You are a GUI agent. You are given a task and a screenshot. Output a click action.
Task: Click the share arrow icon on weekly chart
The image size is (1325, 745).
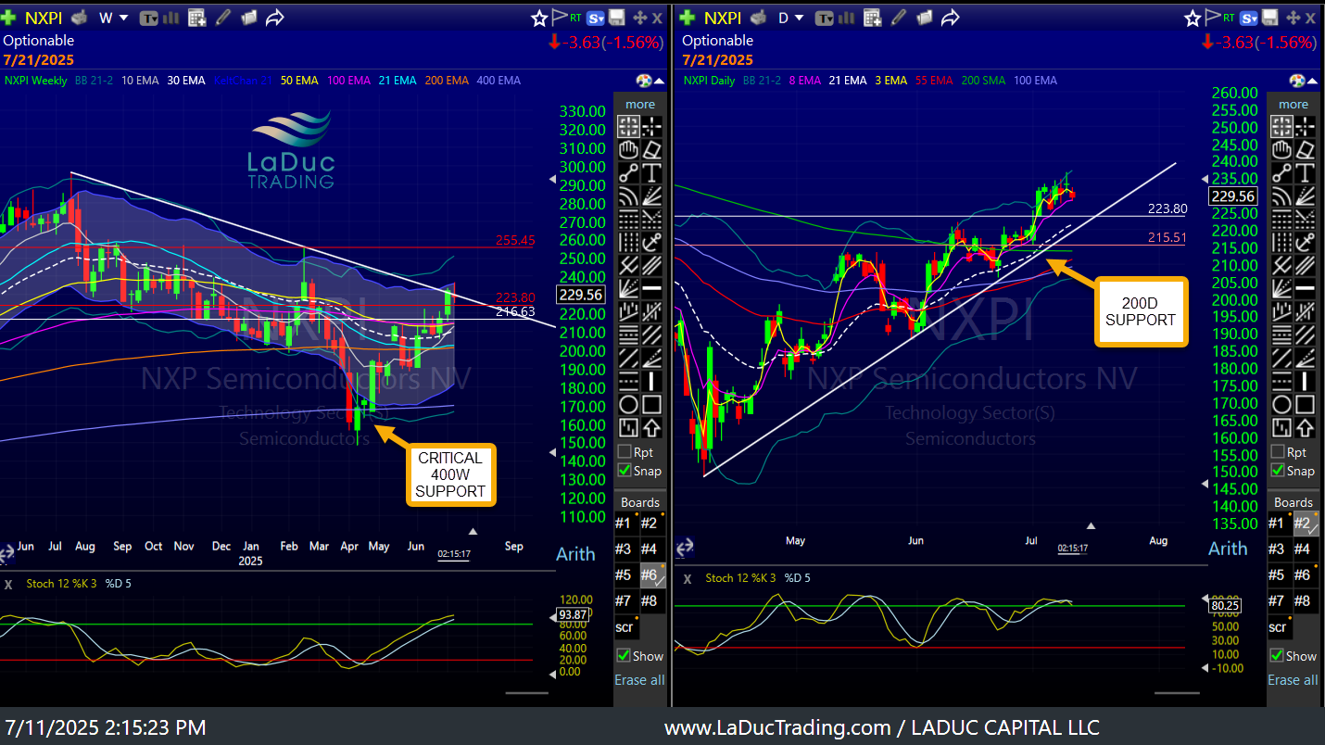[x=274, y=18]
